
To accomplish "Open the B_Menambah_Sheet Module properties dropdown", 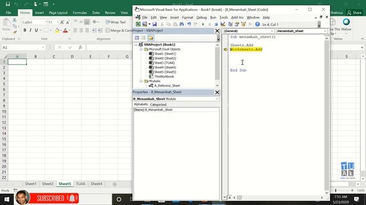I will click(x=217, y=99).
